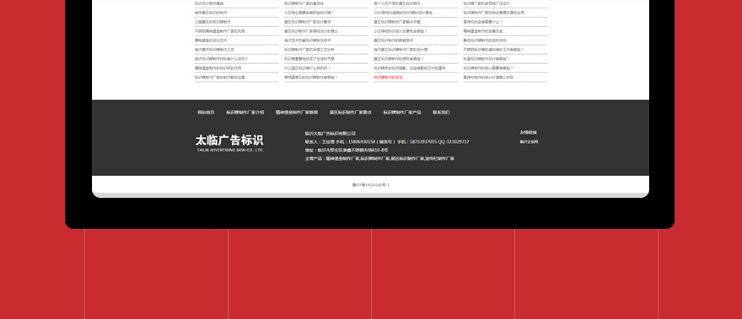Go to 精神堡垒制作厂家新闻 in footer nav
This screenshot has width=742, height=319.
pyautogui.click(x=297, y=113)
